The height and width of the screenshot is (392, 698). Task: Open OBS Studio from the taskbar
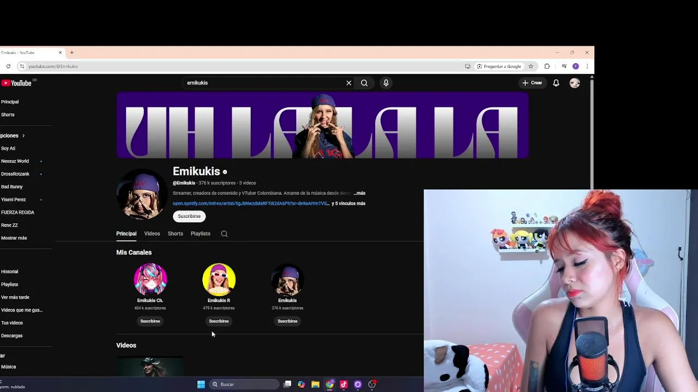372,384
